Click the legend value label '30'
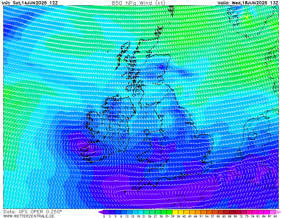This screenshot has width=282, height=218. click(161, 216)
